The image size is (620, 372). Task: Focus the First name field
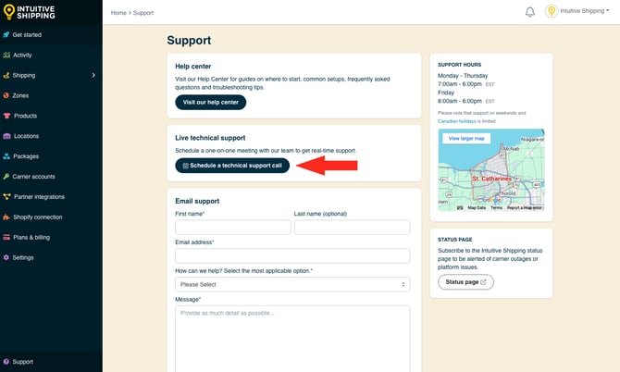[233, 228]
